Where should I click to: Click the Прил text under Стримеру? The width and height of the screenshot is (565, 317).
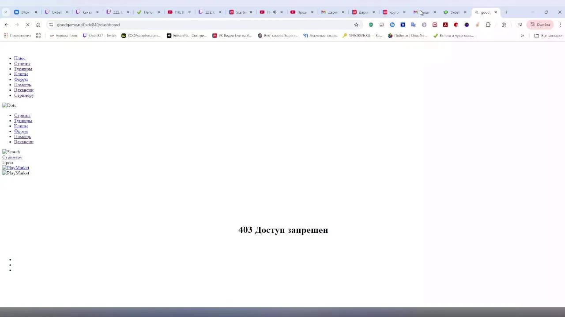click(x=8, y=162)
